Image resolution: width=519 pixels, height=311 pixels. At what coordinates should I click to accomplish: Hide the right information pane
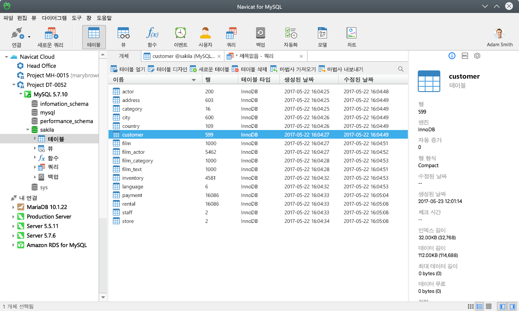click(512, 307)
